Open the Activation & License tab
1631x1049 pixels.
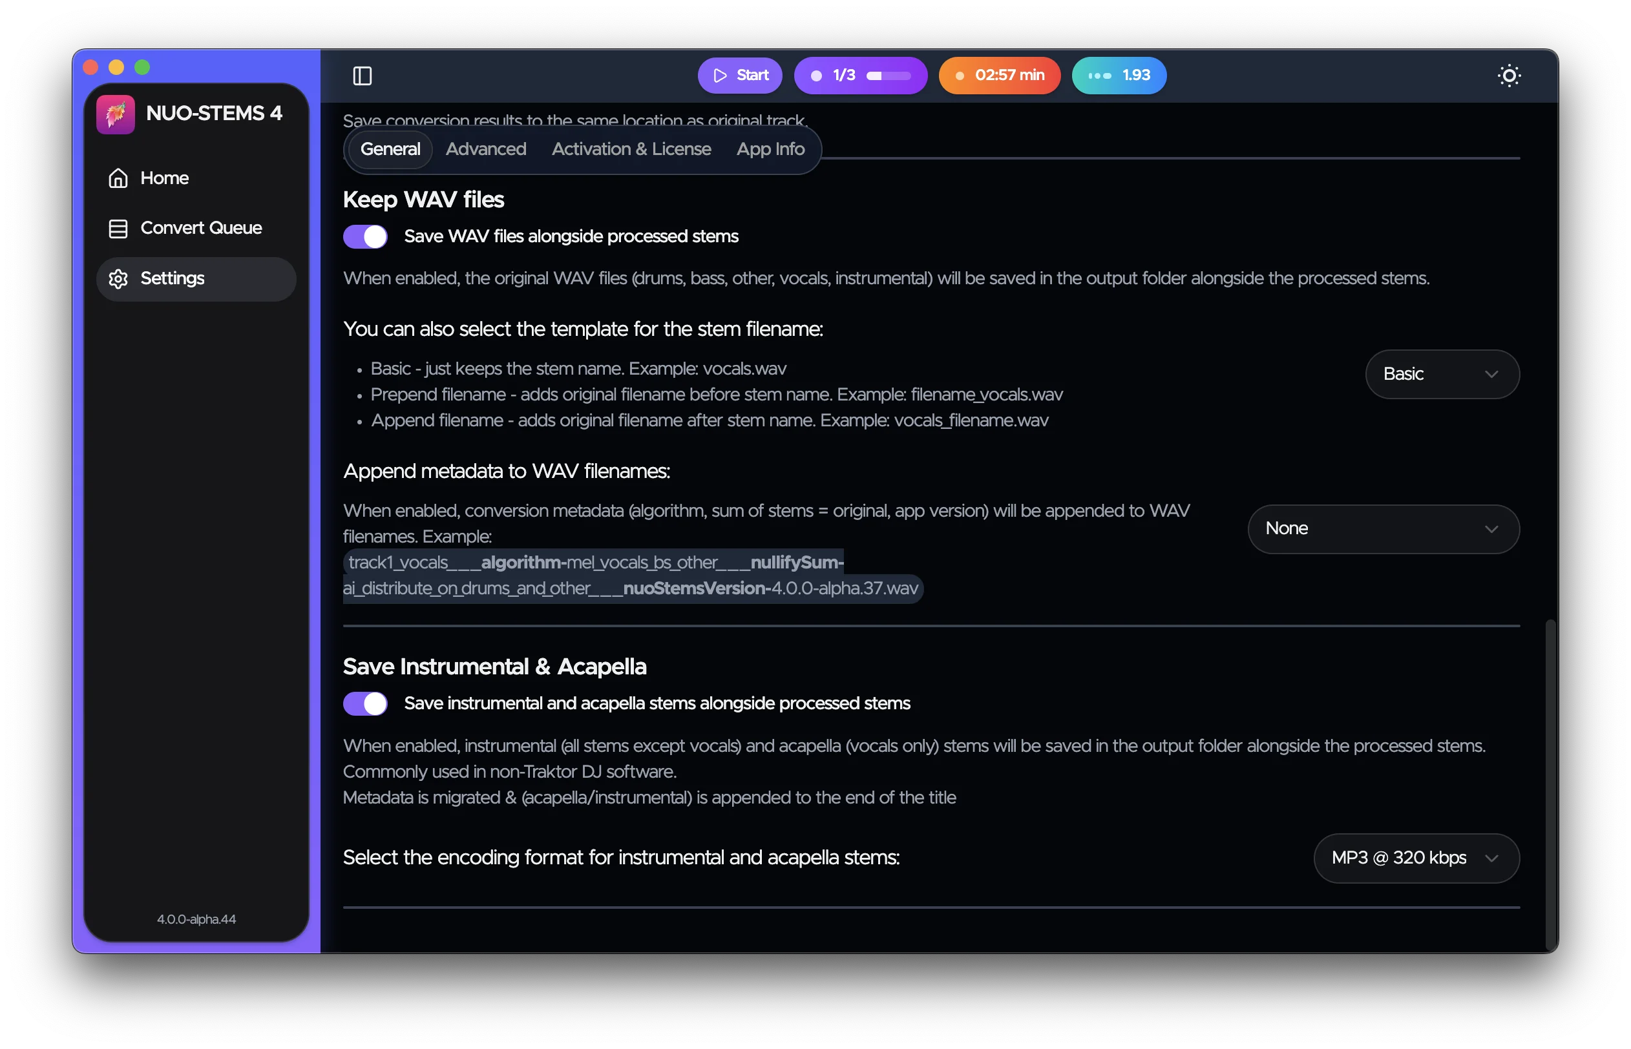[631, 149]
